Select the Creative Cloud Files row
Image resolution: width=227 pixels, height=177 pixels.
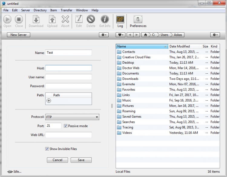coord(168,57)
